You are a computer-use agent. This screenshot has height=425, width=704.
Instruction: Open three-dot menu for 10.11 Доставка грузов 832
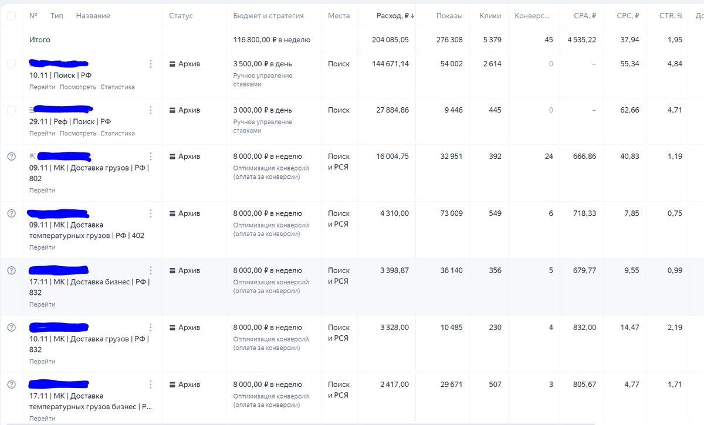tap(151, 327)
